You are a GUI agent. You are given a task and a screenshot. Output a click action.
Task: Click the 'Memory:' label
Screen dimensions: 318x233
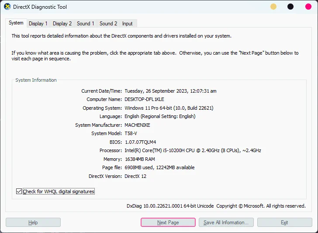113,159
